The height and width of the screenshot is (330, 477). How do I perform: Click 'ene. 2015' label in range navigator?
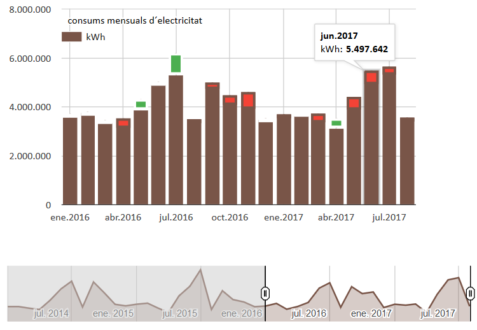[x=113, y=313]
